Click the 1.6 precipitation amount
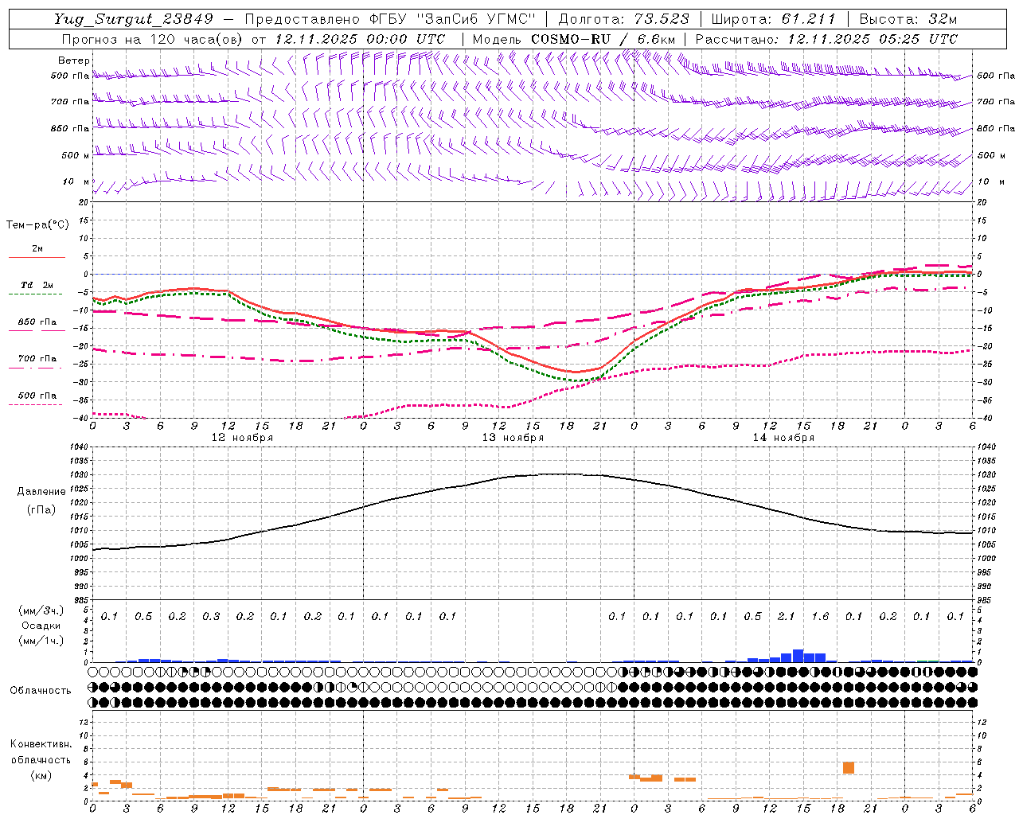 [x=820, y=616]
